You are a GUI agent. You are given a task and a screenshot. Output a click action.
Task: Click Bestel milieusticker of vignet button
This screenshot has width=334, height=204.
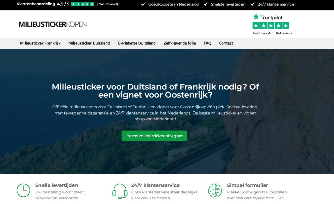[154, 136]
